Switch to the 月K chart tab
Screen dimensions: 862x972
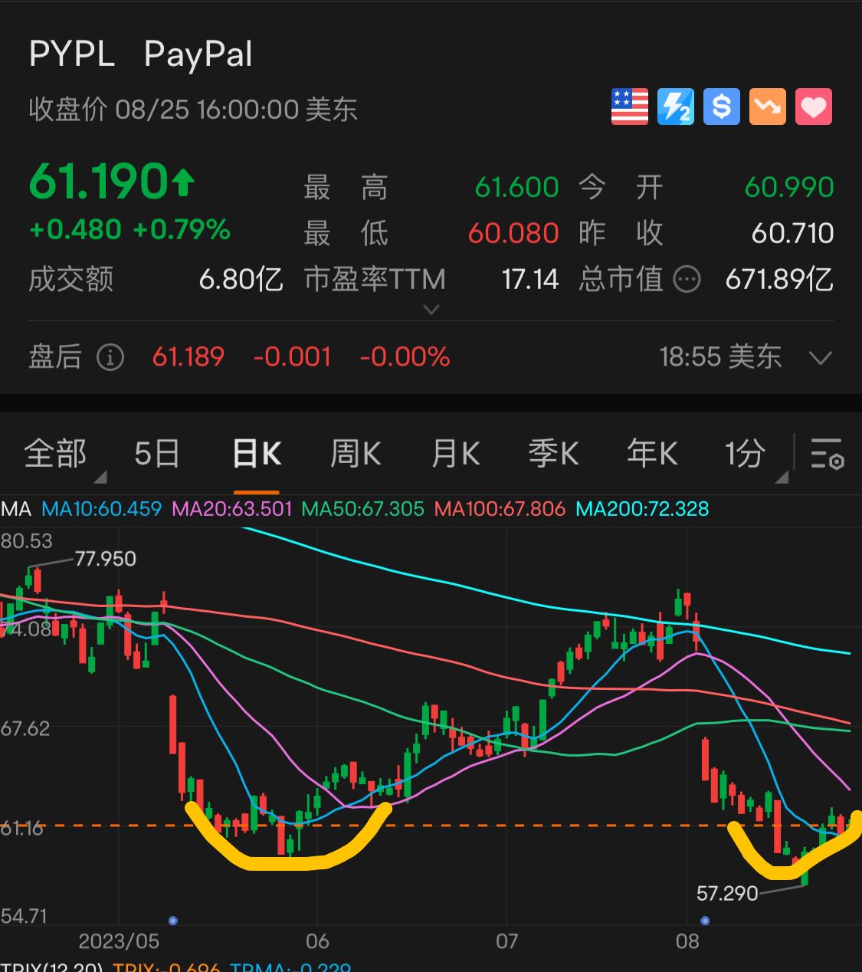pos(455,454)
